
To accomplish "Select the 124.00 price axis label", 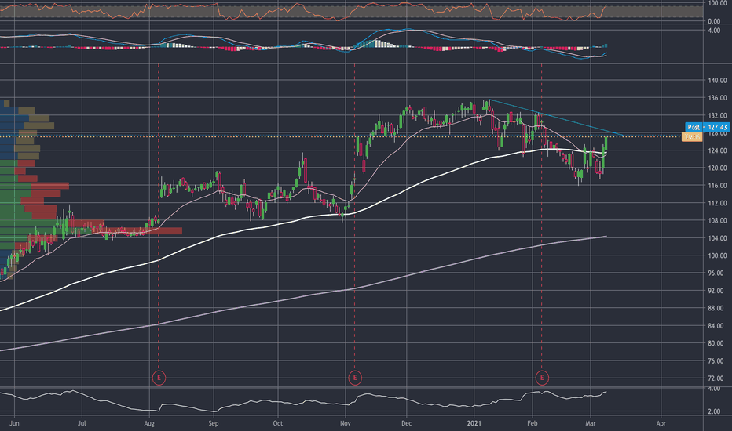I will [717, 150].
